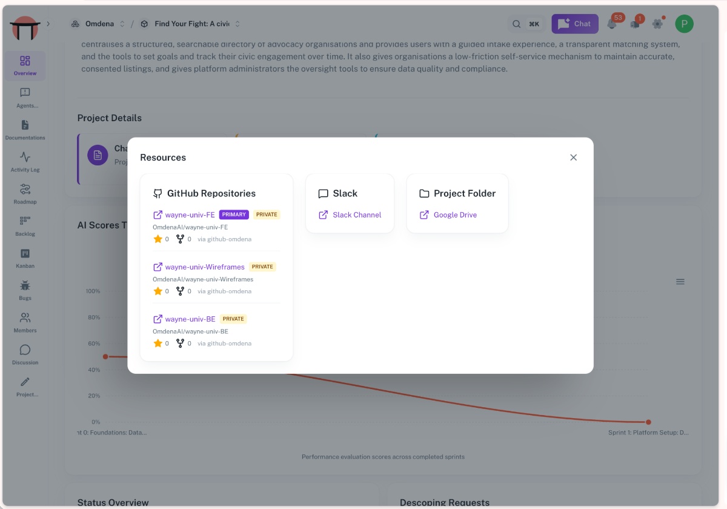Open the Activity Log sidebar item
The height and width of the screenshot is (509, 727).
point(25,162)
